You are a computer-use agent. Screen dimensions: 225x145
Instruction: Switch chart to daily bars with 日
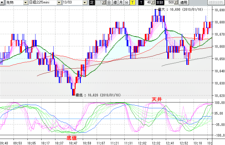point(109,3)
